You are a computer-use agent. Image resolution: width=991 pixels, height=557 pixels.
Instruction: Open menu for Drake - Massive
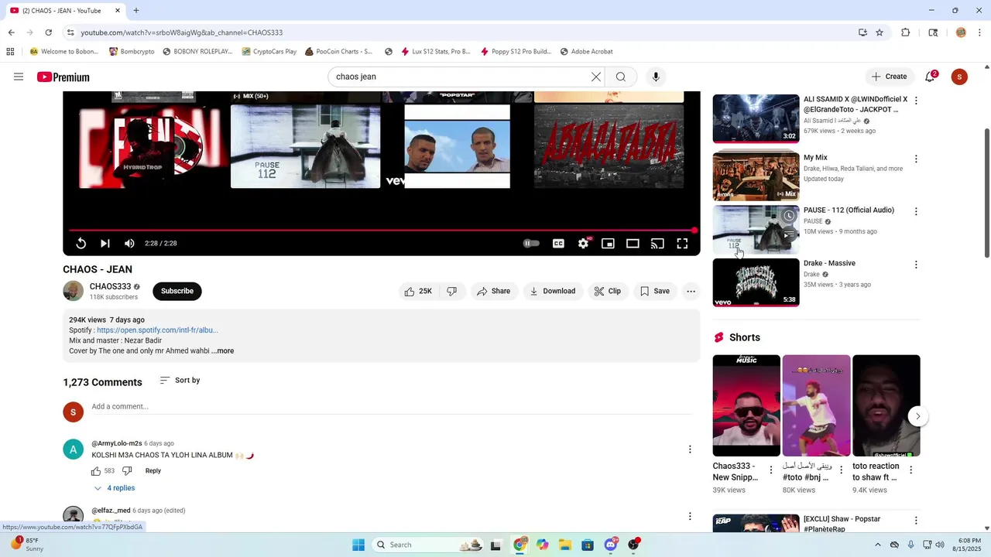coord(916,265)
